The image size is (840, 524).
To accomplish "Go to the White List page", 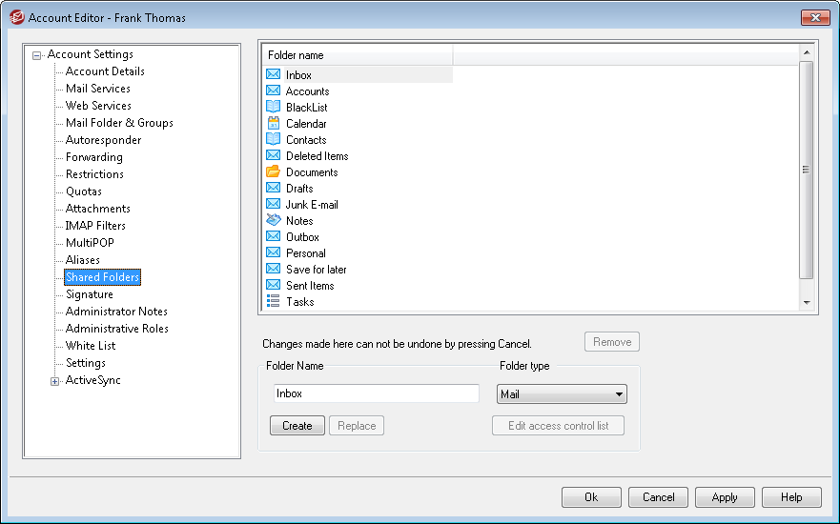I will 91,346.
